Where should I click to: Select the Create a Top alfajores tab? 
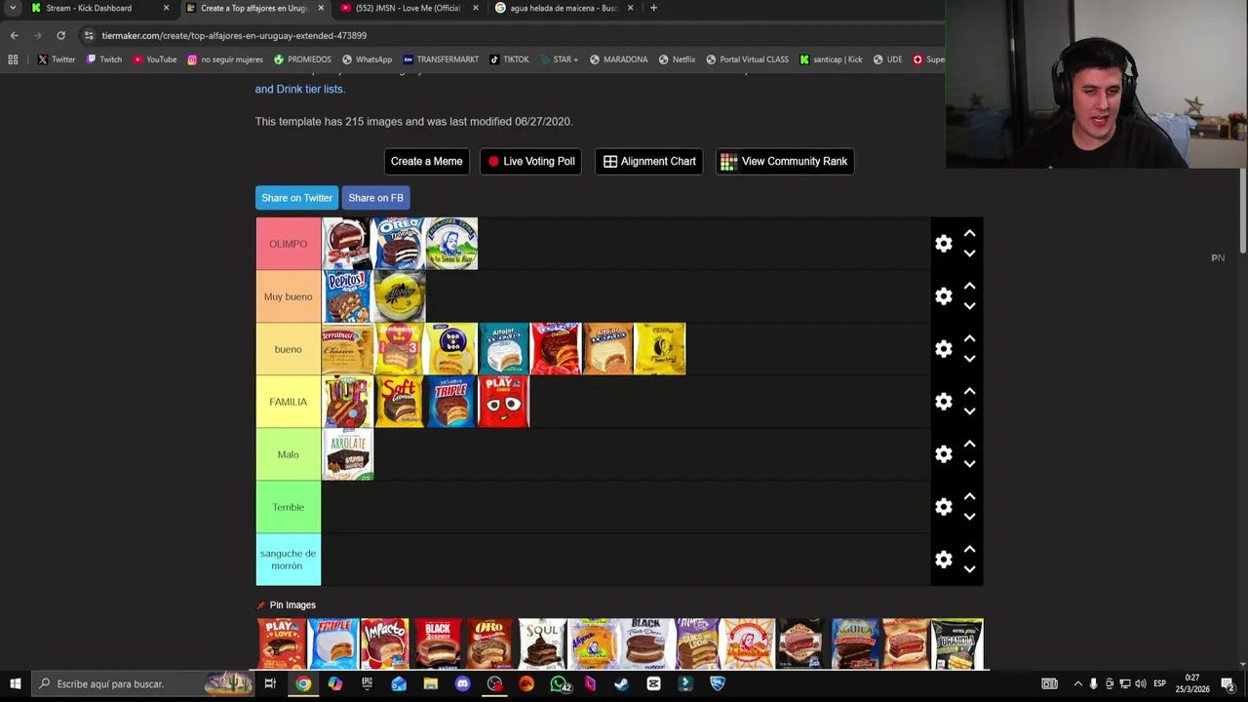point(253,8)
